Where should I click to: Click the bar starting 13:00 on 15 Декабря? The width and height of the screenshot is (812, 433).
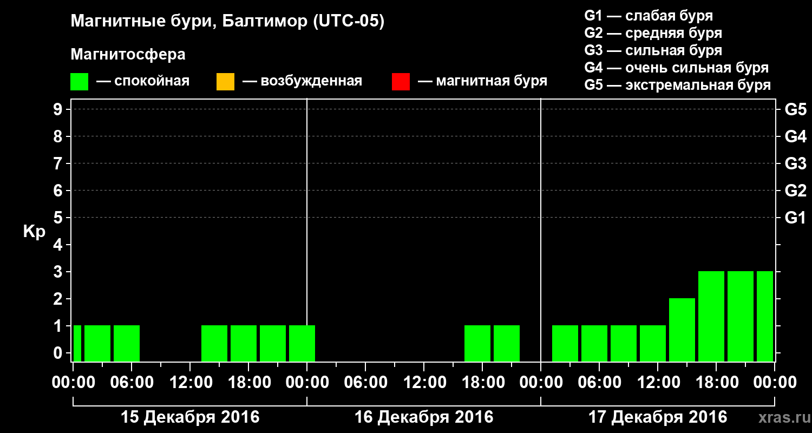pyautogui.click(x=214, y=343)
